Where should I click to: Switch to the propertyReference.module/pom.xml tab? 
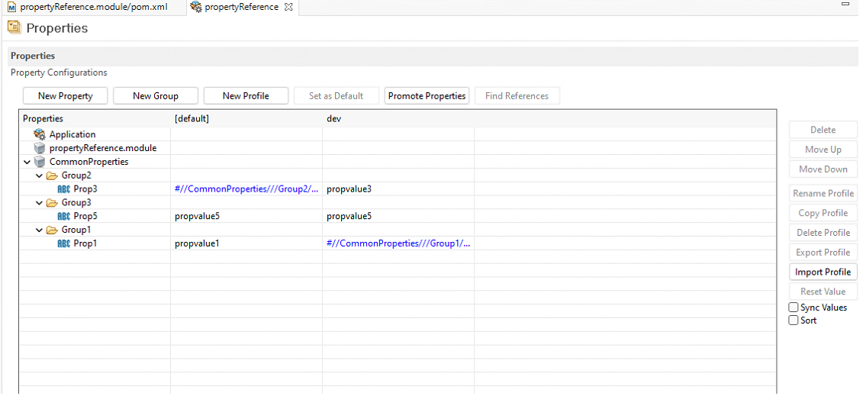pos(87,7)
